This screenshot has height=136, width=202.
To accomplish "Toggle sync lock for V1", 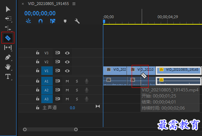I will pyautogui.click(x=57, y=71).
